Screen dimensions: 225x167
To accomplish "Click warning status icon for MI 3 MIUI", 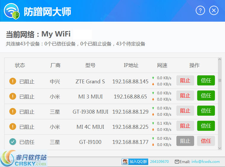I will click(x=13, y=96).
